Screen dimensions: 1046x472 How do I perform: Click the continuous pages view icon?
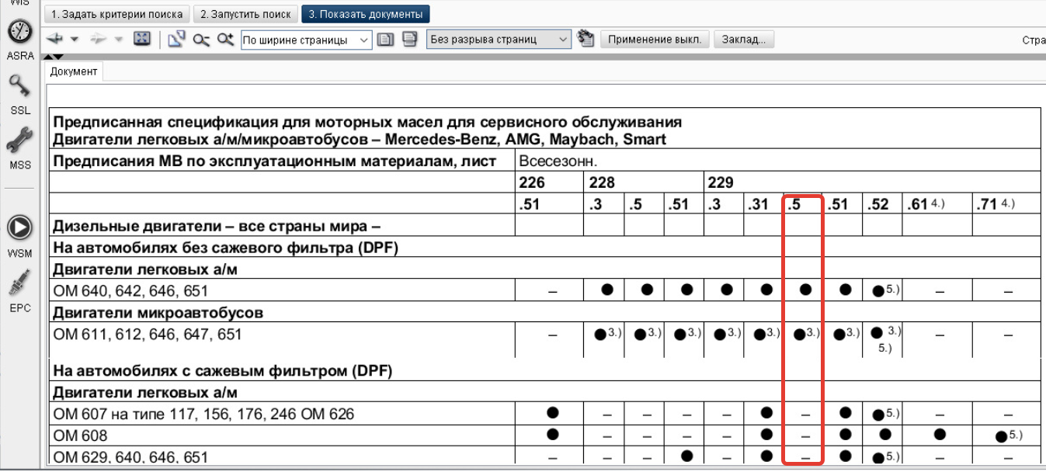pos(411,39)
